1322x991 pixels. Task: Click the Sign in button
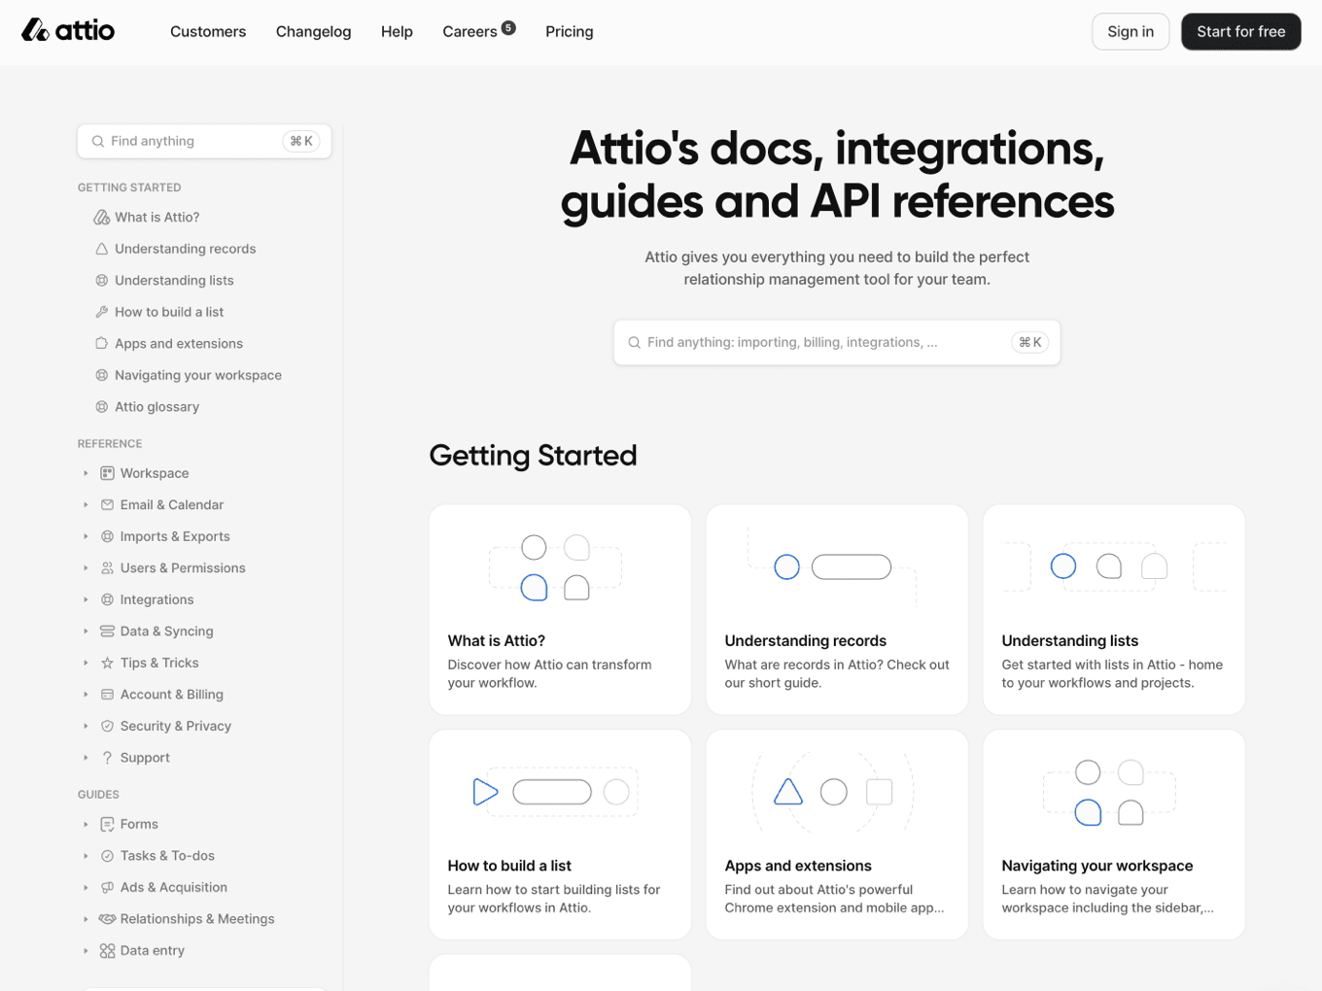pos(1130,31)
